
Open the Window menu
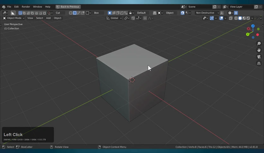tap(37, 7)
